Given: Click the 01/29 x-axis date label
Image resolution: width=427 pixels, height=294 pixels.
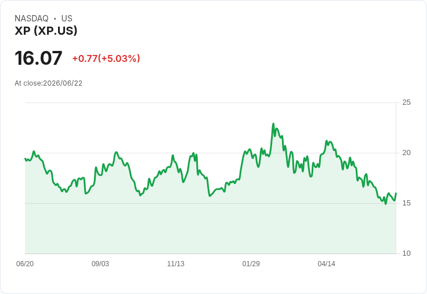Looking at the screenshot, I should tap(251, 263).
